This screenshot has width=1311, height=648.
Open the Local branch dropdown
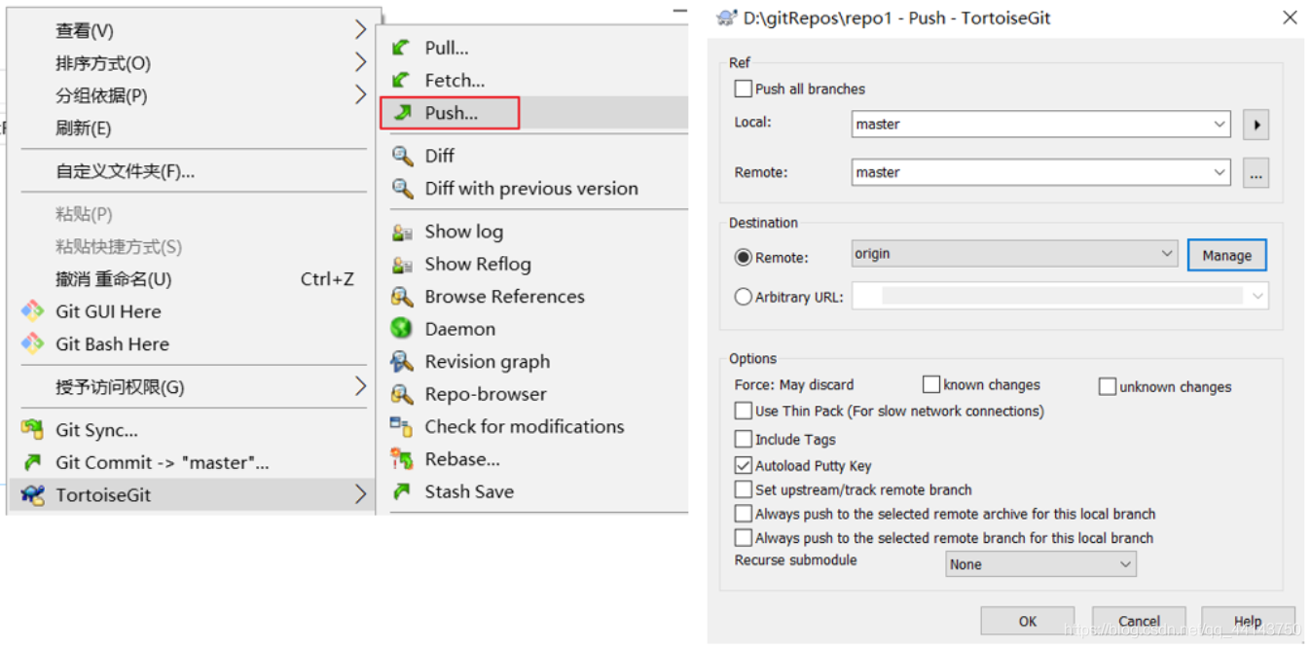click(x=1220, y=125)
